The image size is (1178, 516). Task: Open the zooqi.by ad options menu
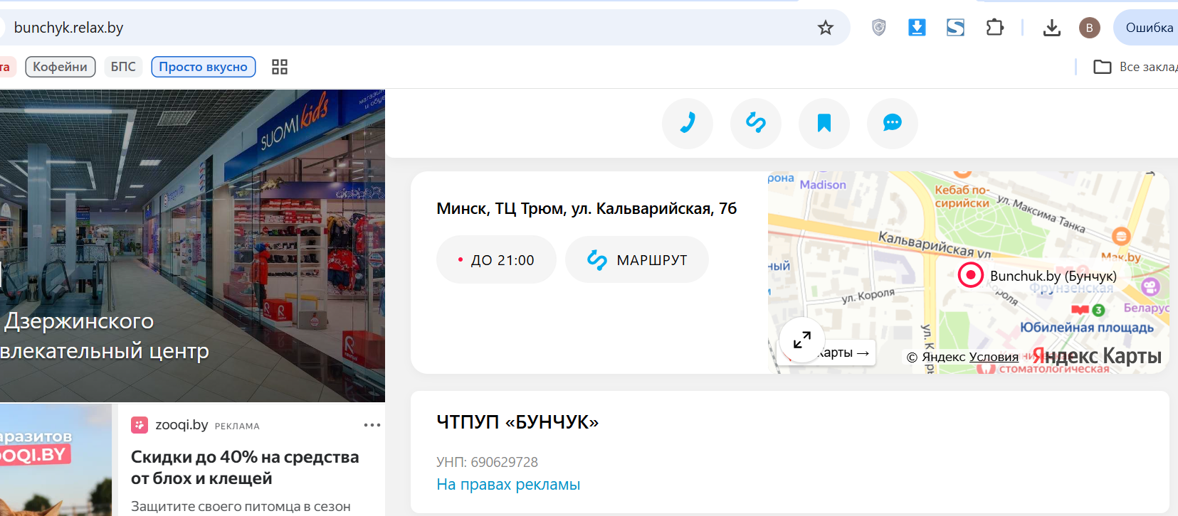pos(372,425)
